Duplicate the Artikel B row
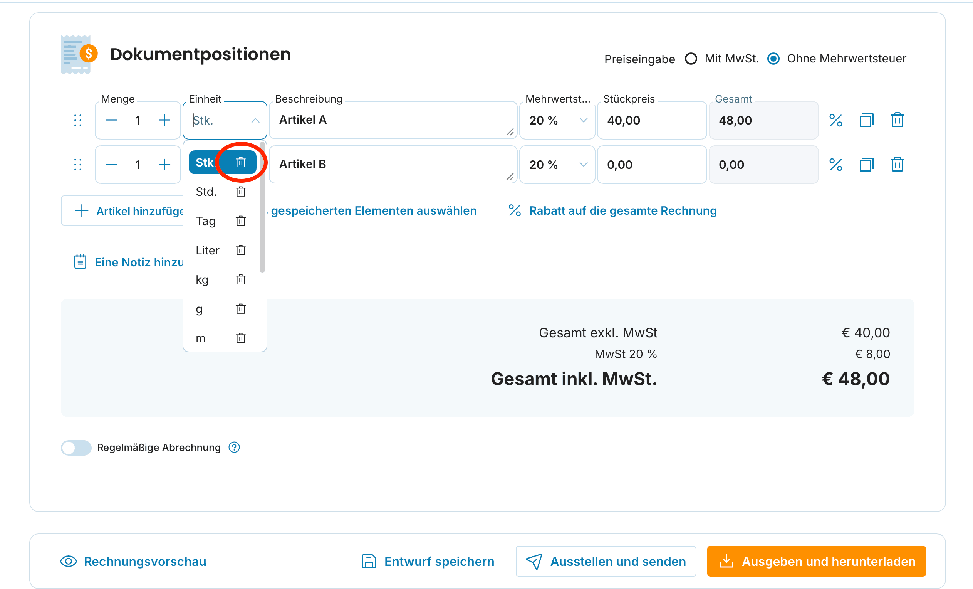 (x=866, y=165)
